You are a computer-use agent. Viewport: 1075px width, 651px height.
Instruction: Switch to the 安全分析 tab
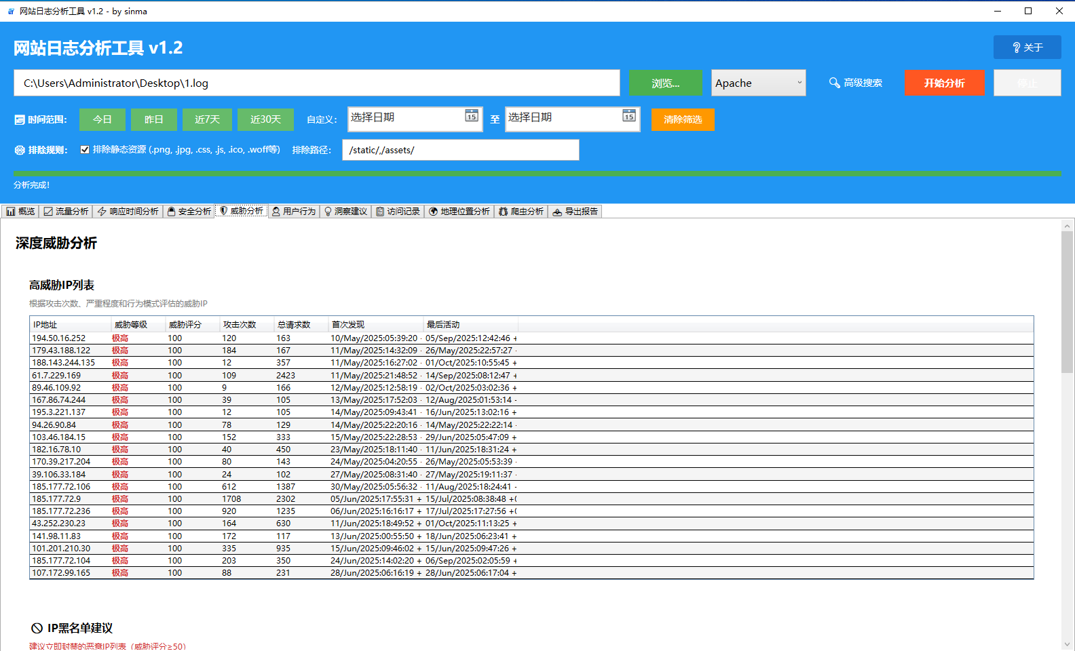coord(189,212)
